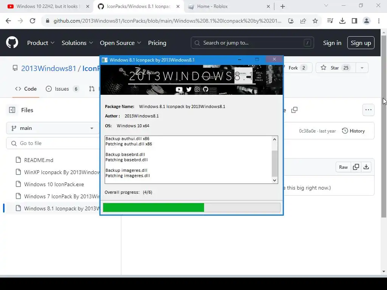
Task: Open new browser tab
Action: point(283,7)
